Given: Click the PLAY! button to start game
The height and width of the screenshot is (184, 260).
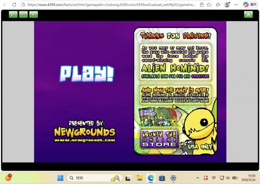Looking at the screenshot, I should point(87,74).
